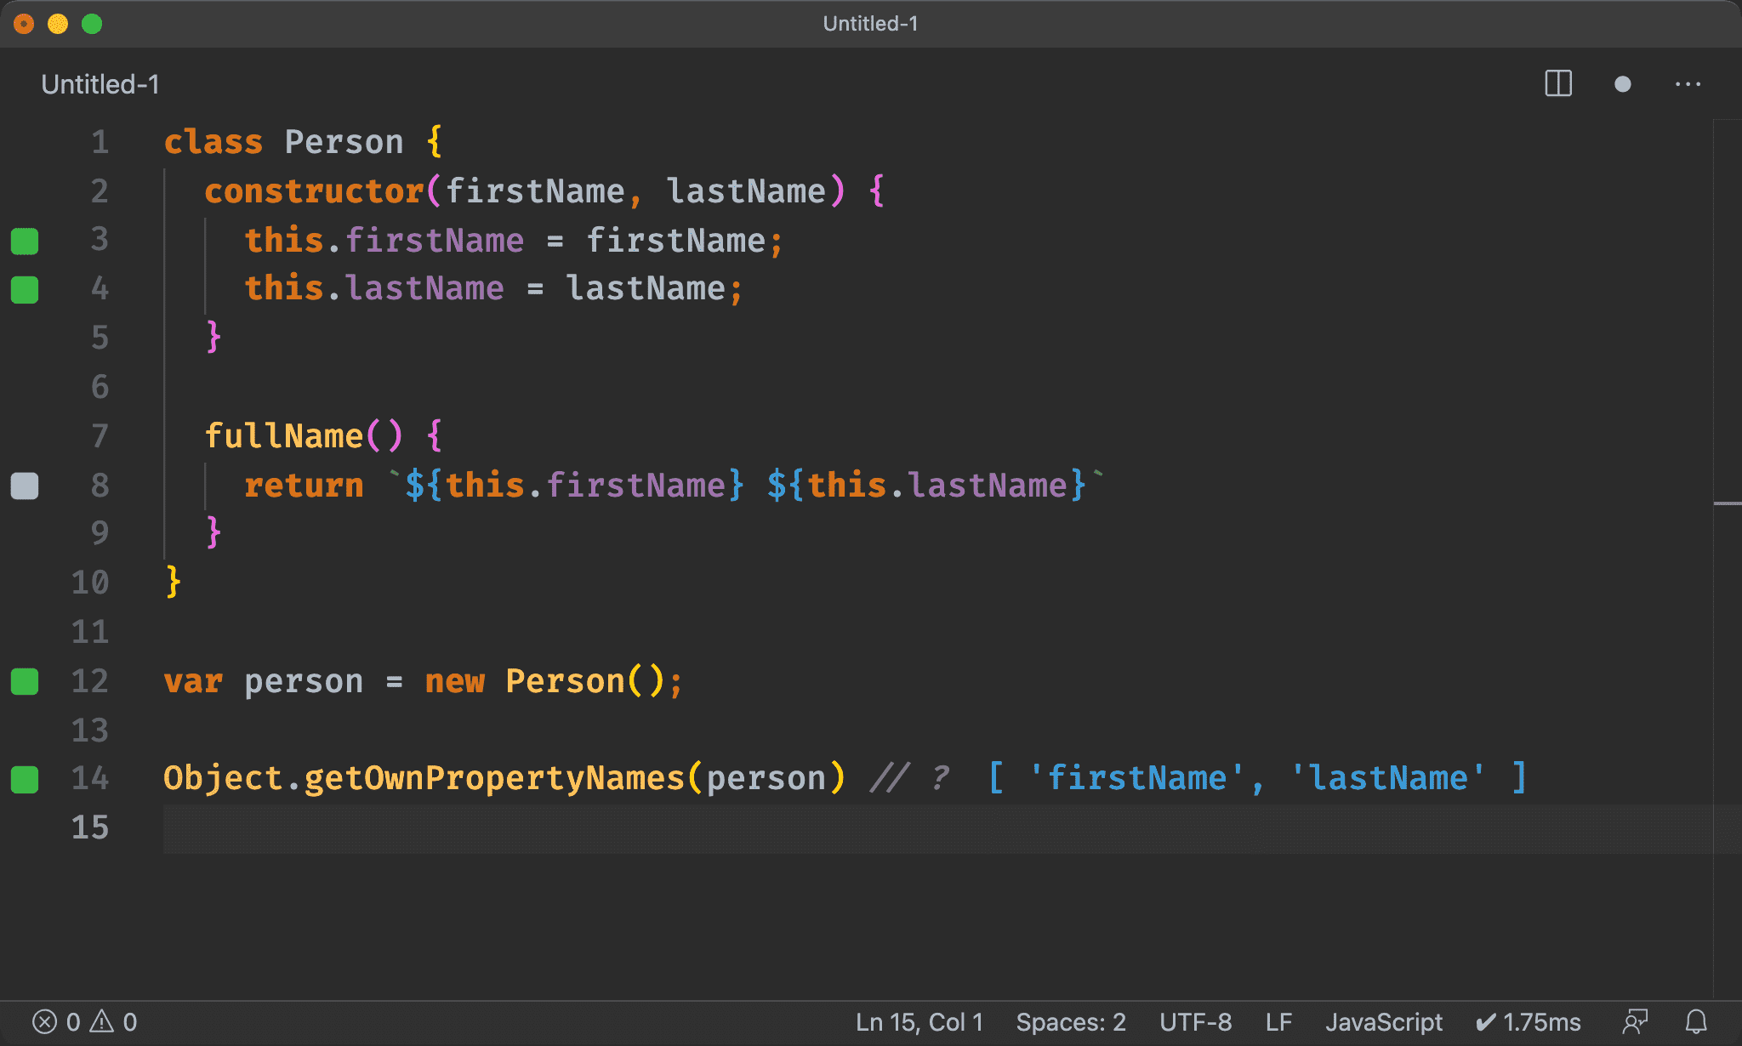The width and height of the screenshot is (1742, 1046).
Task: Select the Untitled-1 editor tab
Action: [x=100, y=84]
